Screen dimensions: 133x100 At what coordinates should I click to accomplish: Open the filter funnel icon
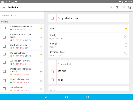(117, 8)
